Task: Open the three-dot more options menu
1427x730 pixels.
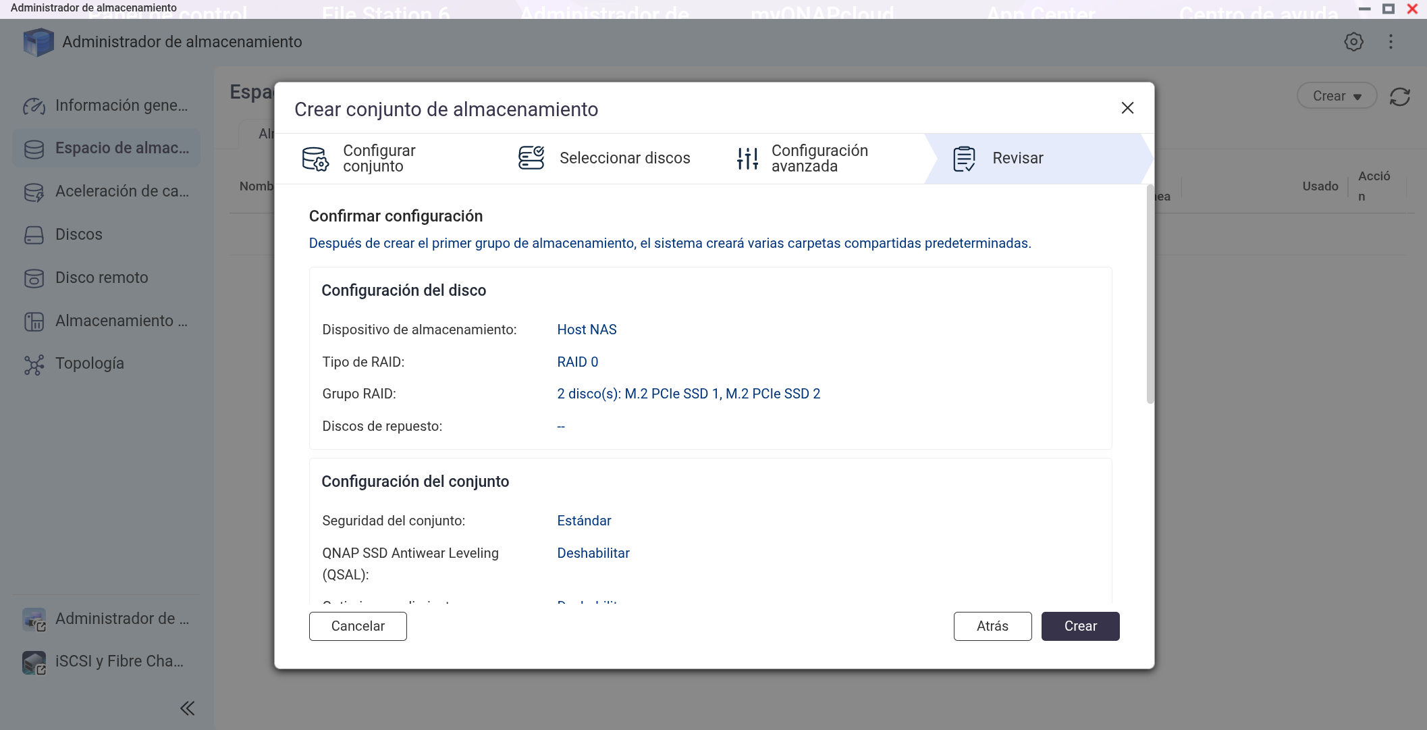Action: coord(1391,42)
